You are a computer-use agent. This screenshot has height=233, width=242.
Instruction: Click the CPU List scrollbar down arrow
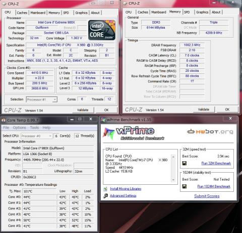pyautogui.click(x=173, y=180)
